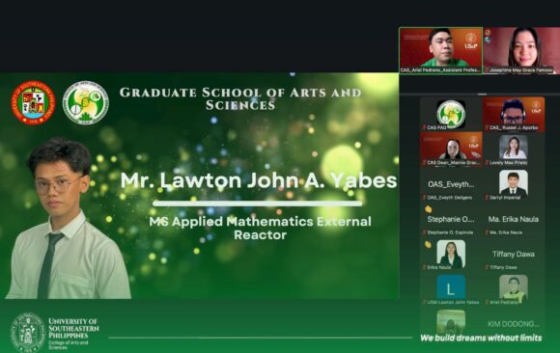Click the University of Southeastern Philippines red seal logo
This screenshot has height=353, width=560.
(x=33, y=103)
